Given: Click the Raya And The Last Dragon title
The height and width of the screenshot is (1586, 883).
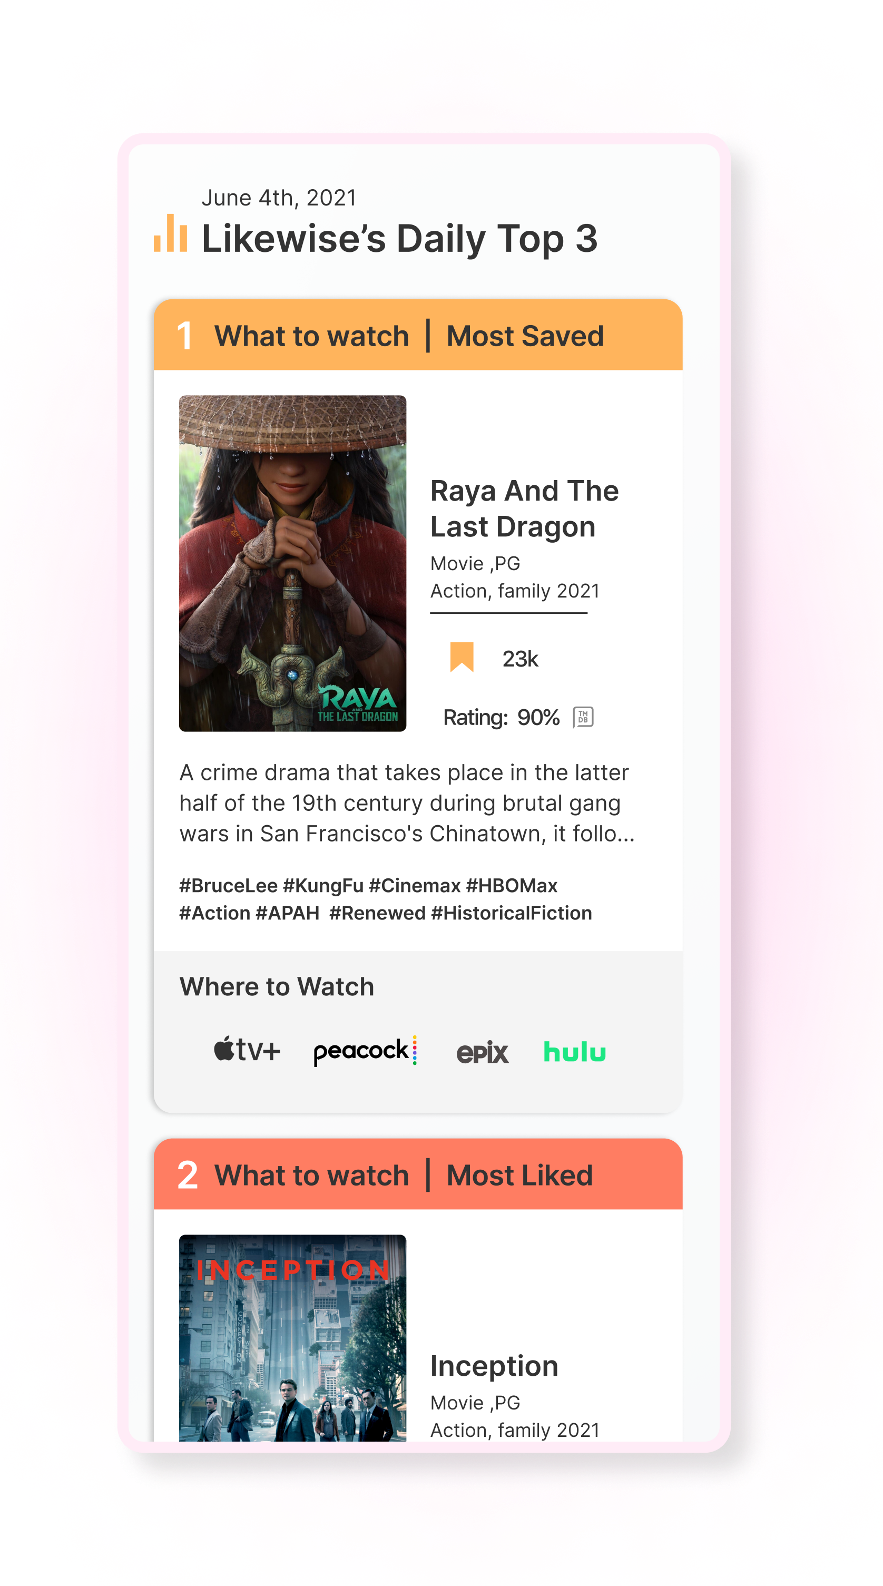Looking at the screenshot, I should 524,508.
